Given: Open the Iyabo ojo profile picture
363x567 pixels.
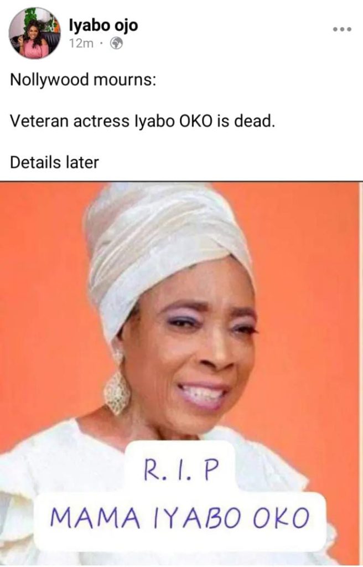Looking at the screenshot, I should tap(35, 33).
